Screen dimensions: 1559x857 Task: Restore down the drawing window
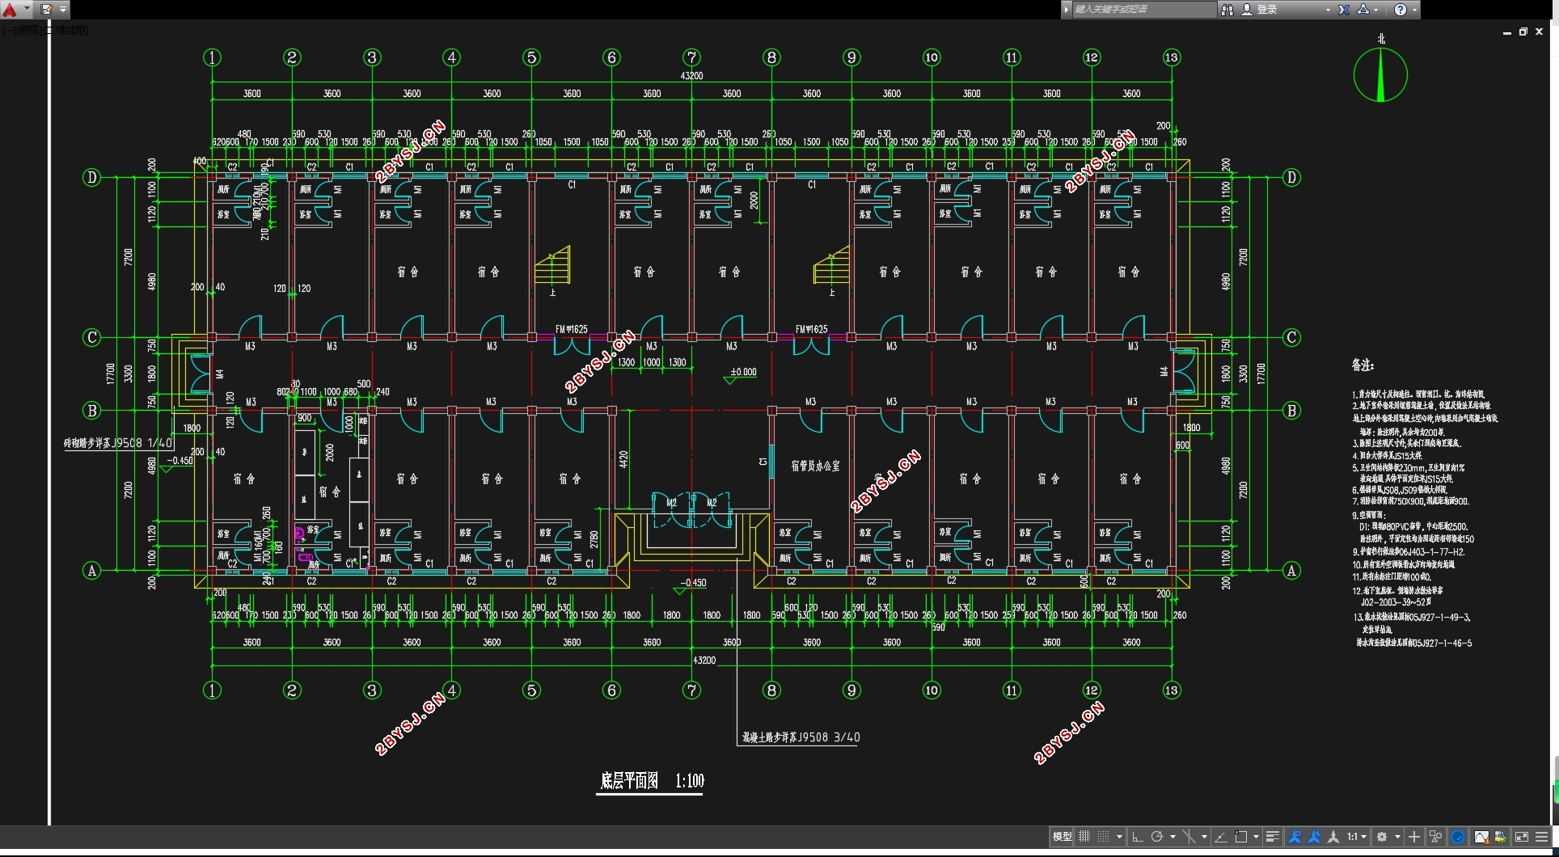1523,32
